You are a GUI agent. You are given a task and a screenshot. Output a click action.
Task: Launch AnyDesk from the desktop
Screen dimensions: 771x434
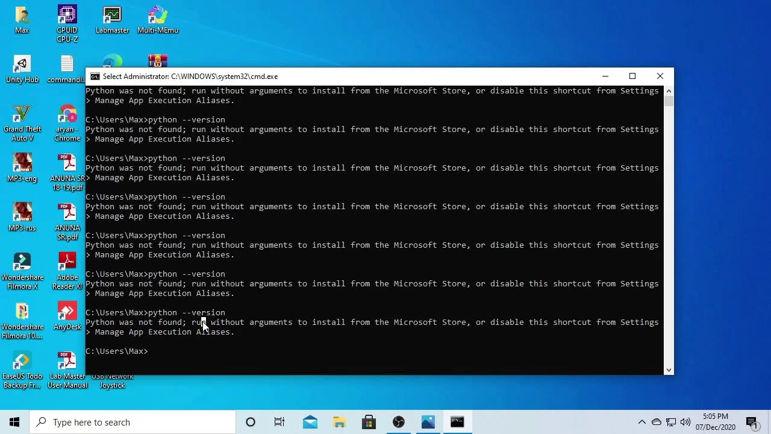67,316
